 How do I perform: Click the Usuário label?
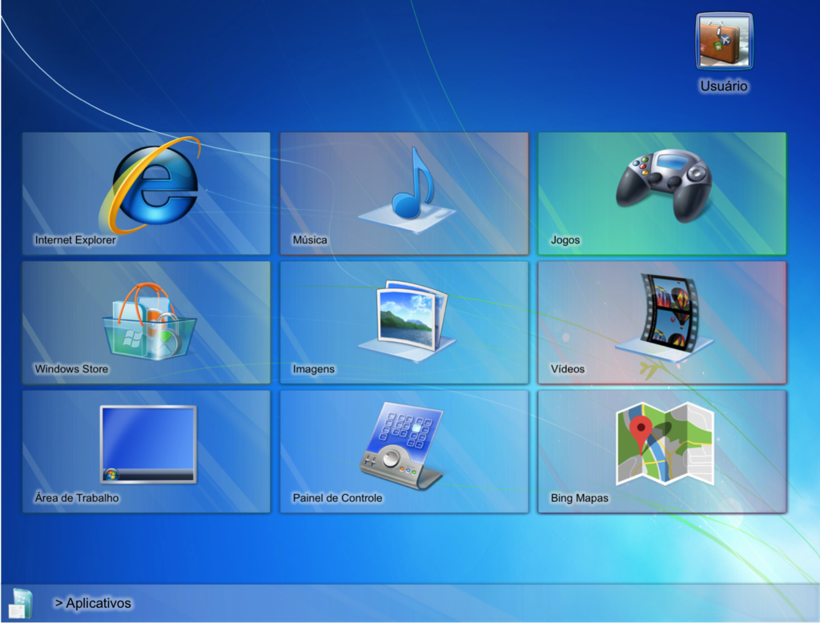click(x=724, y=86)
